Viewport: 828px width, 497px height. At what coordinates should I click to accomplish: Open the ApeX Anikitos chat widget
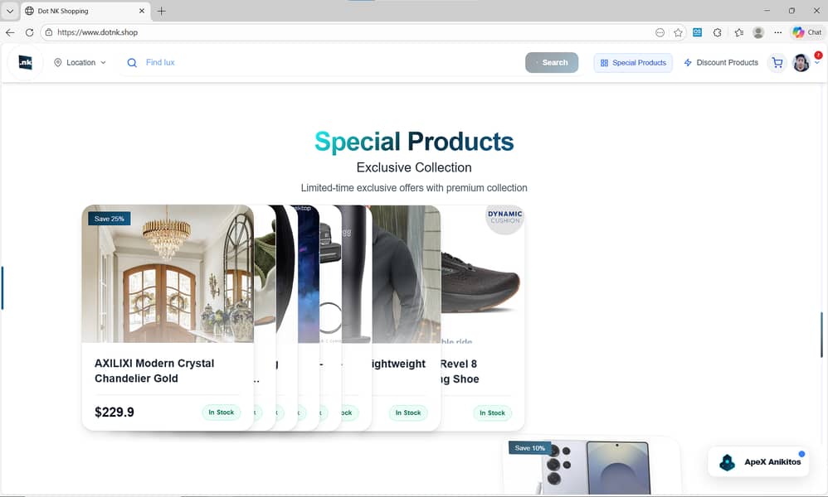point(758,461)
